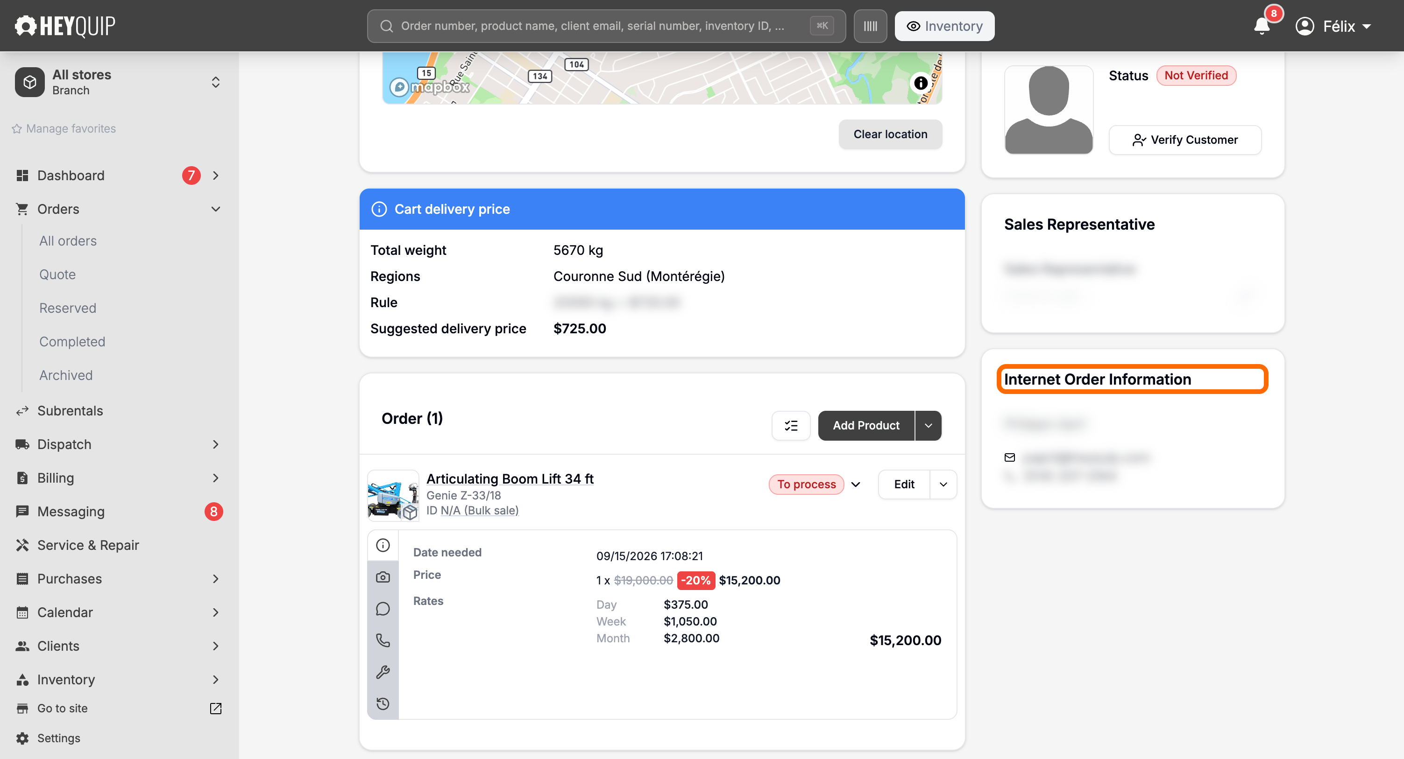Viewport: 1404px width, 759px height.
Task: Open the Quote orders list
Action: click(57, 274)
